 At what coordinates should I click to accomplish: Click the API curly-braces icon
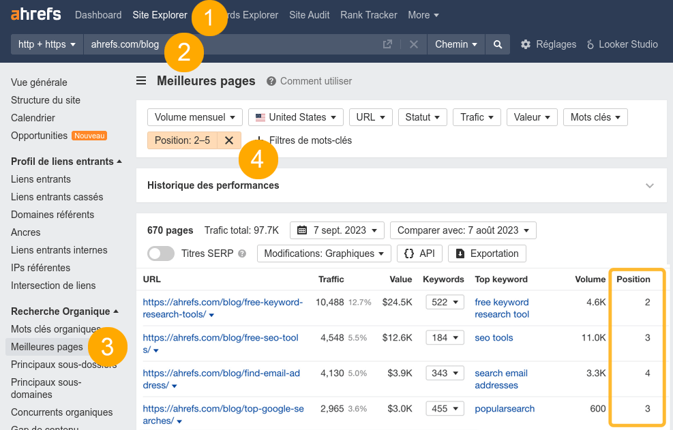409,253
